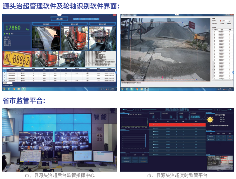
Task: Click the 湘L·B8862 license plate image
Action: [17, 59]
